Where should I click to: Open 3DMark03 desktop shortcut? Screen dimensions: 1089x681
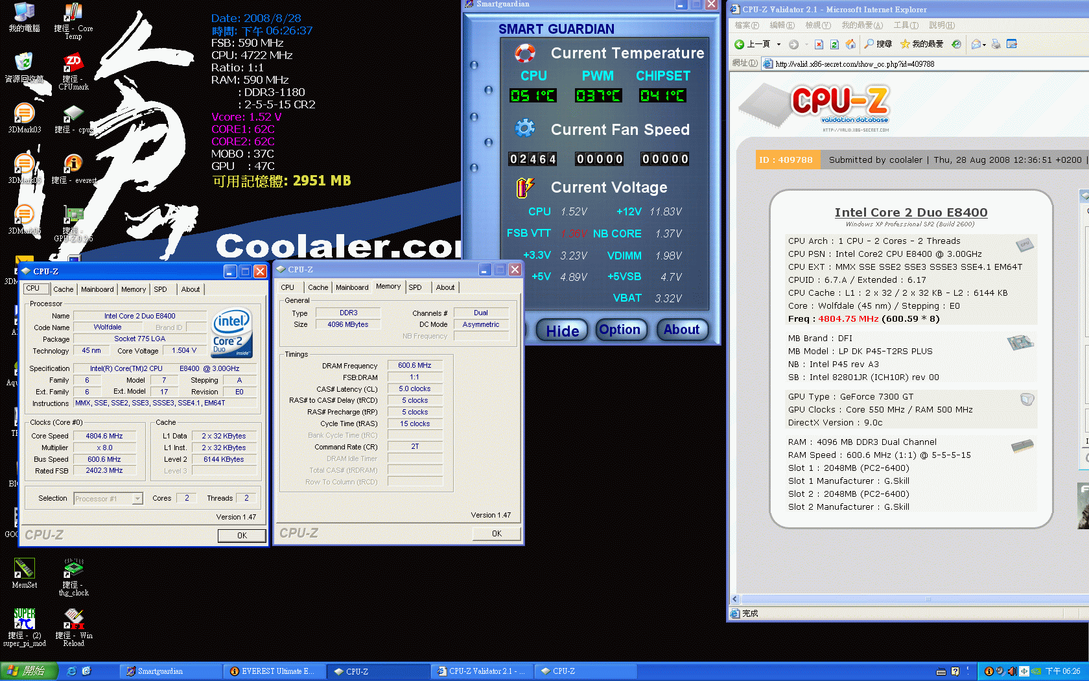24,118
